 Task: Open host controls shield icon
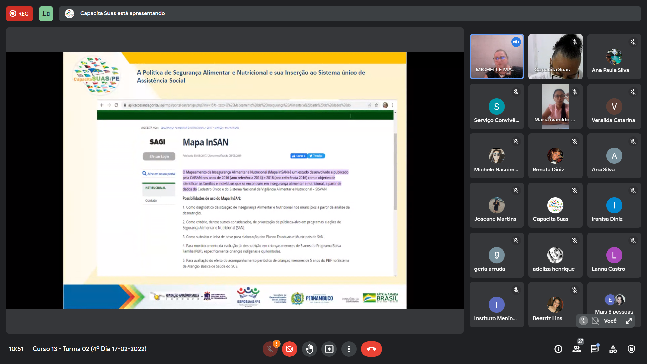click(631, 349)
